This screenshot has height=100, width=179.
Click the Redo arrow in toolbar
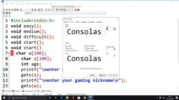click(x=28, y=10)
